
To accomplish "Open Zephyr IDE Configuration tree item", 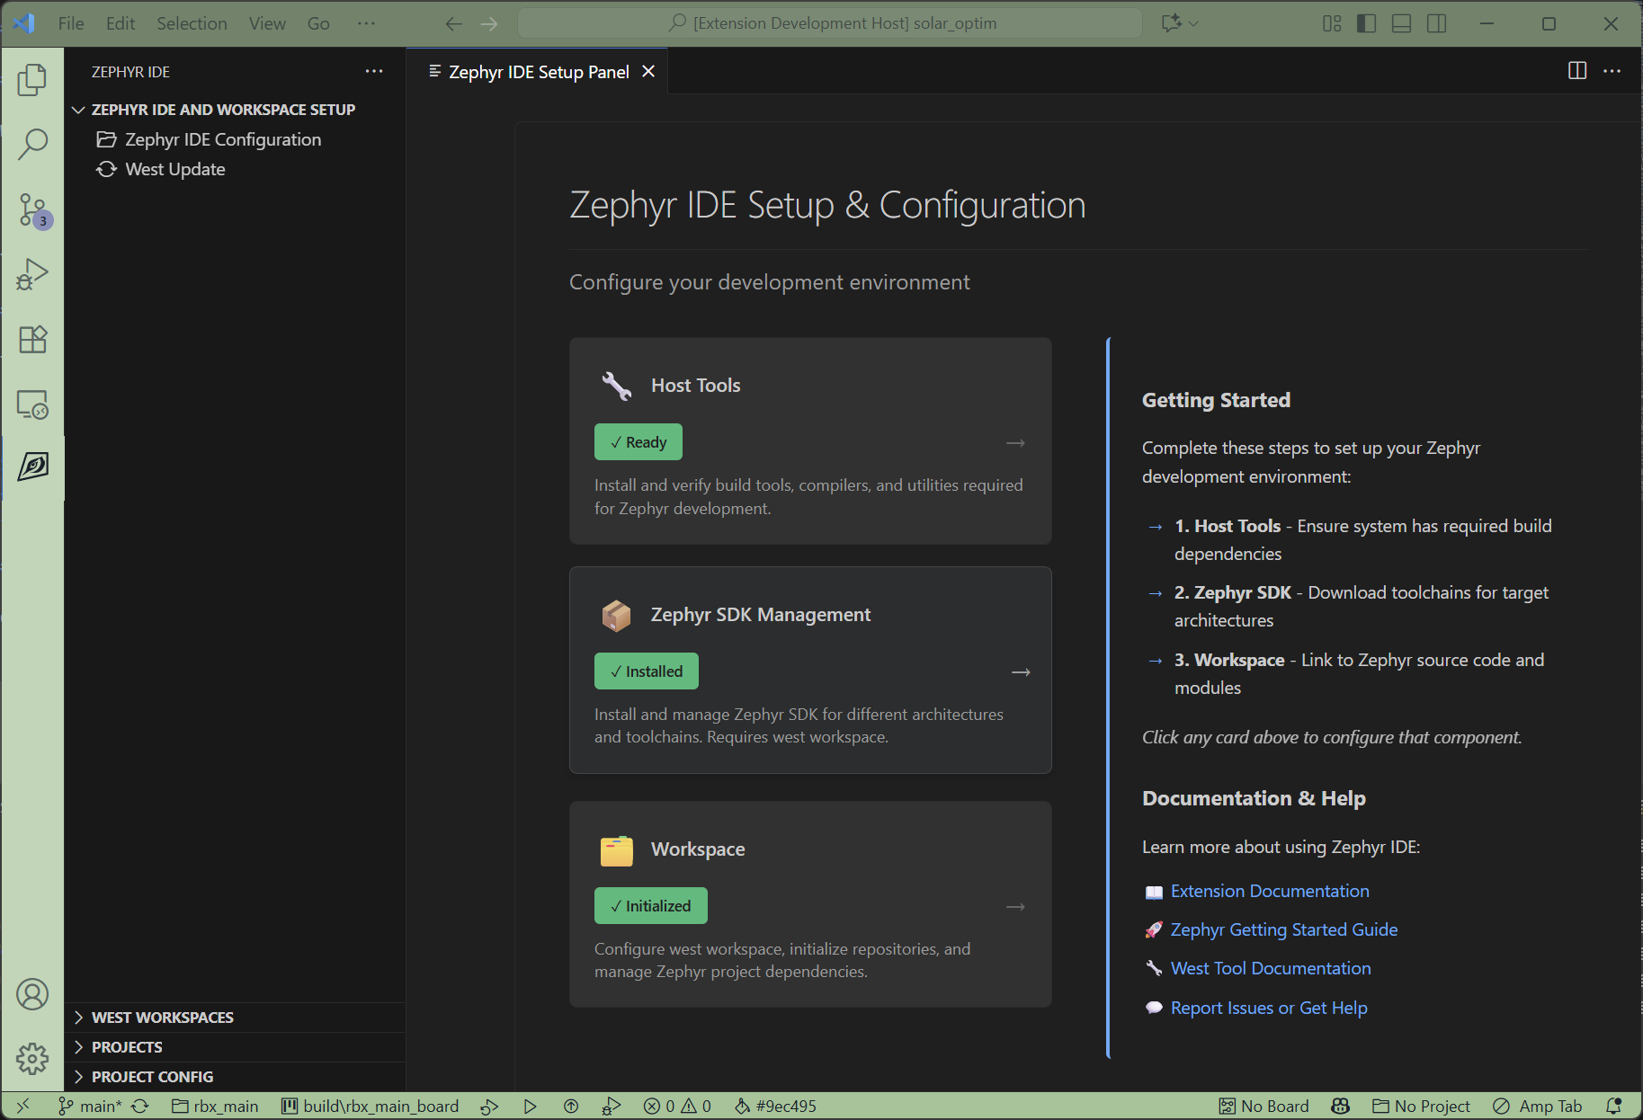I will (x=222, y=139).
